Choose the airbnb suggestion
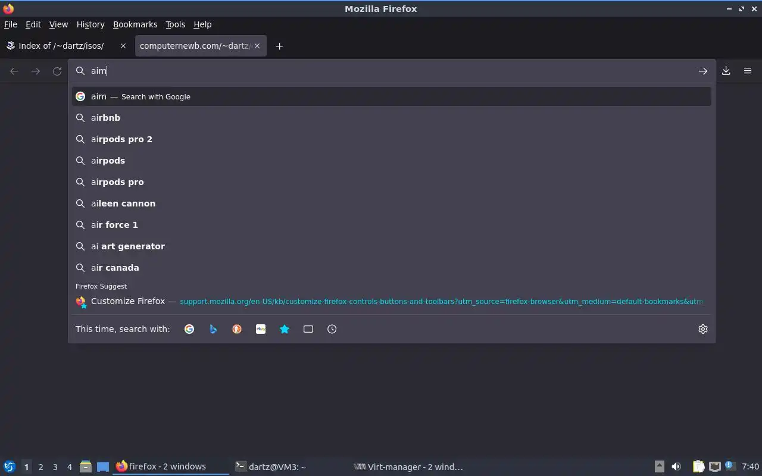Image resolution: width=762 pixels, height=476 pixels. [x=392, y=118]
